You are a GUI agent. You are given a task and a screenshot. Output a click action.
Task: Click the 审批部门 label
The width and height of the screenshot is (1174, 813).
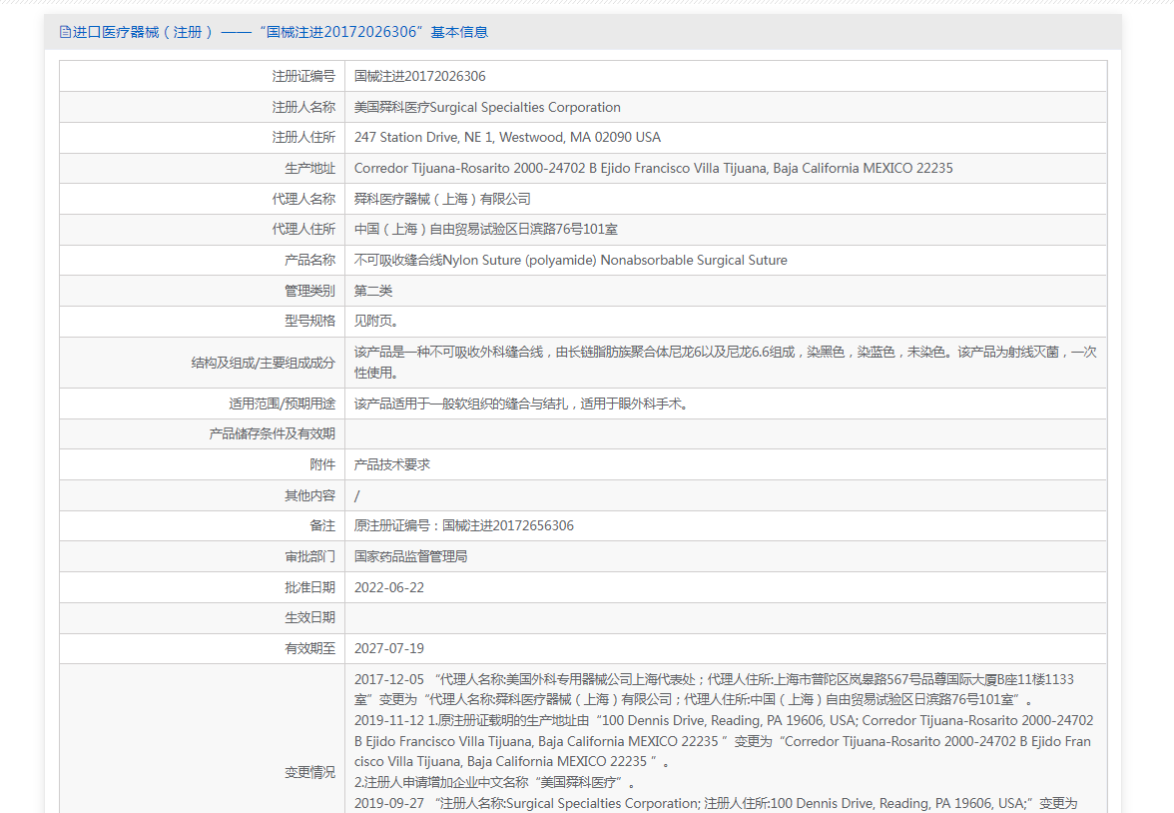[309, 556]
